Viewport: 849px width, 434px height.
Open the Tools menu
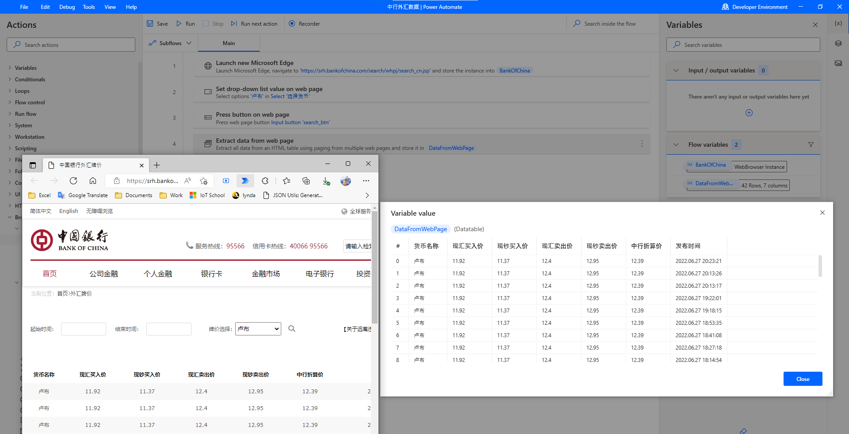[89, 7]
